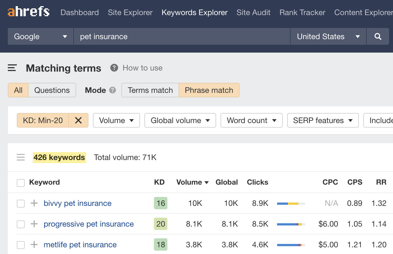Viewport: 393px width, 254px height.
Task: Remove the KD: Min-20 filter via its X
Action: [x=78, y=120]
